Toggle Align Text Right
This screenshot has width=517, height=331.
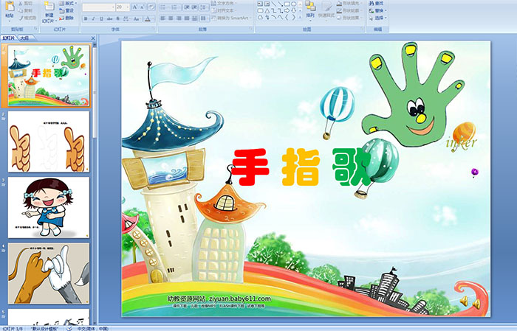(179, 18)
